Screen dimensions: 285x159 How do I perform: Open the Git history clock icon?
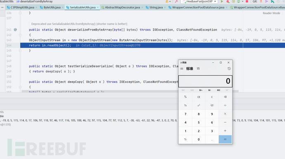coord(278,2)
